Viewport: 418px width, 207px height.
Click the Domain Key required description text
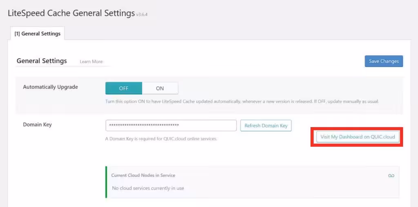(161, 139)
